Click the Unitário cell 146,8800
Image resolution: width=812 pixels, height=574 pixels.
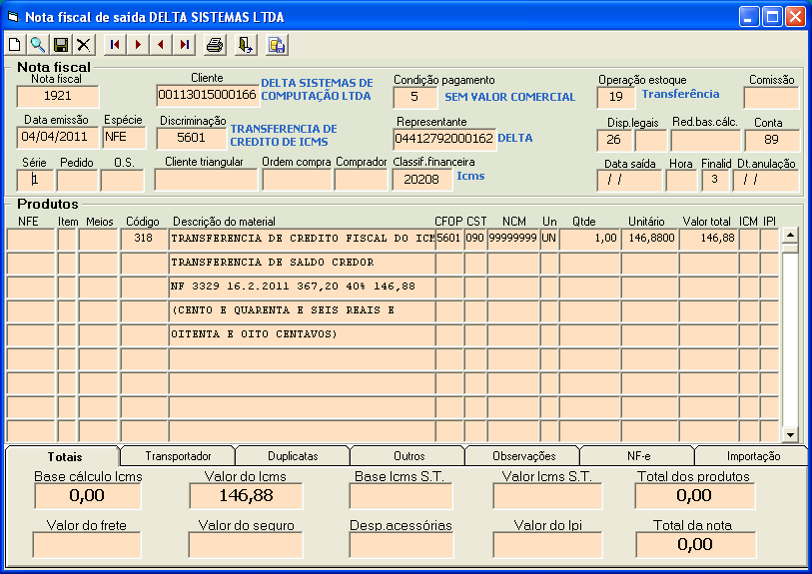(650, 239)
